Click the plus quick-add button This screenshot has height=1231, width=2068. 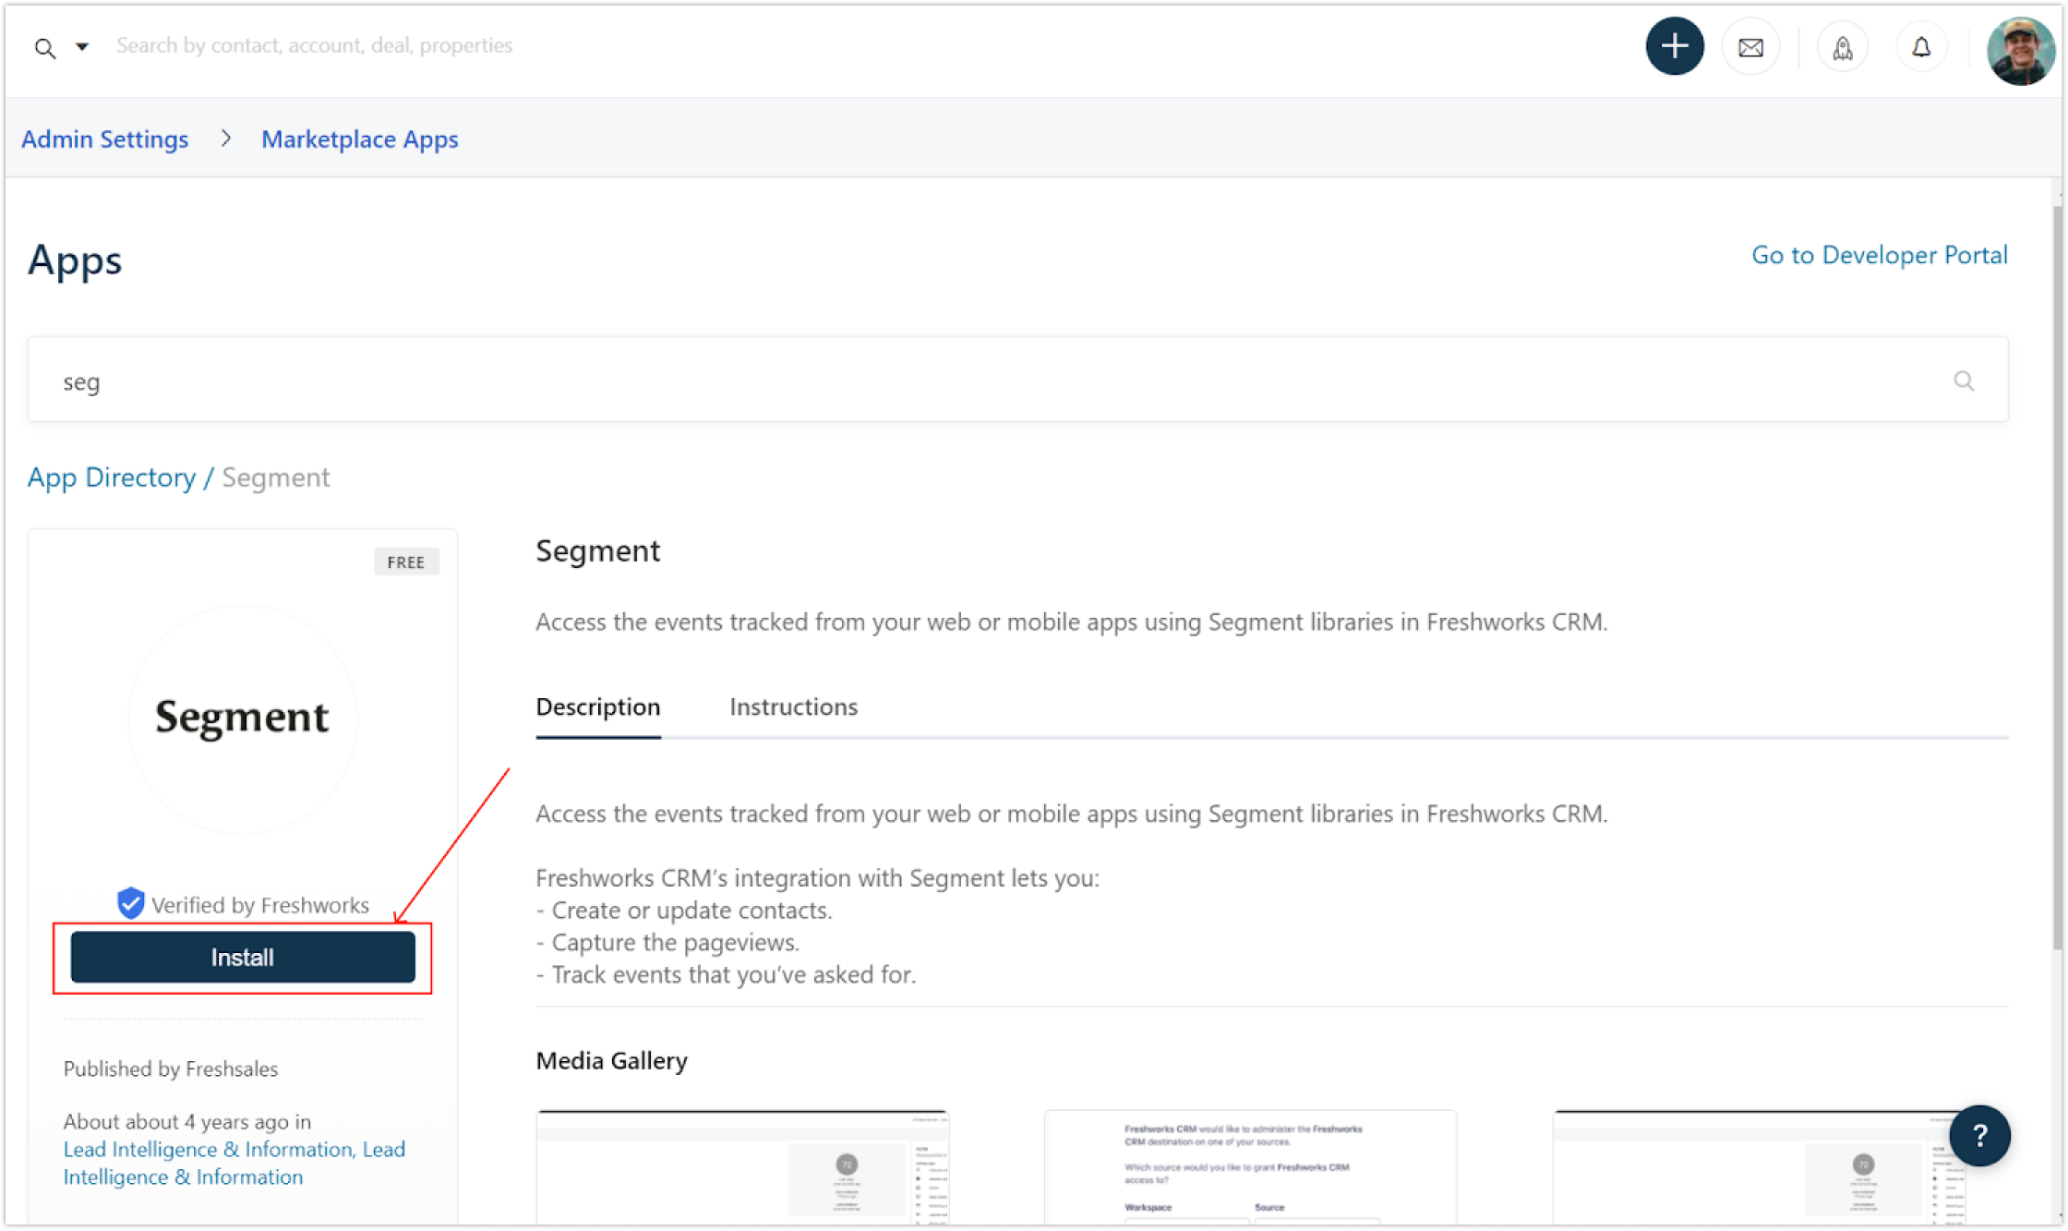click(x=1674, y=46)
